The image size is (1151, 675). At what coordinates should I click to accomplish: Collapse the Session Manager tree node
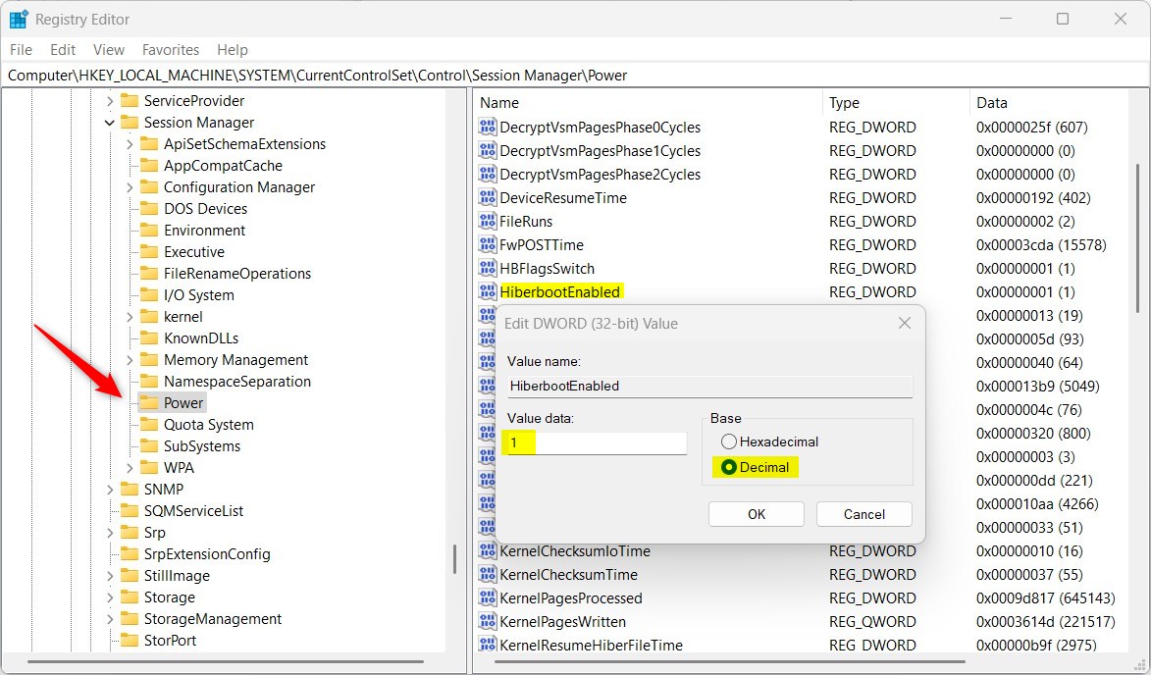tap(109, 122)
